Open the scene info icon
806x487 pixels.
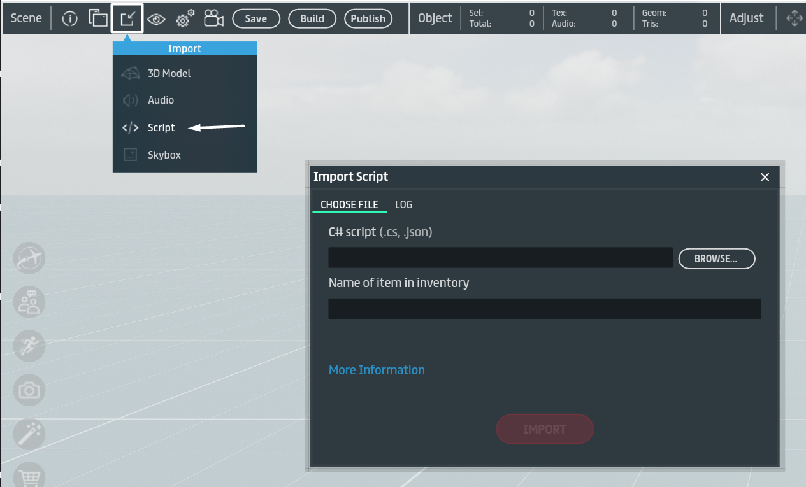coord(68,18)
